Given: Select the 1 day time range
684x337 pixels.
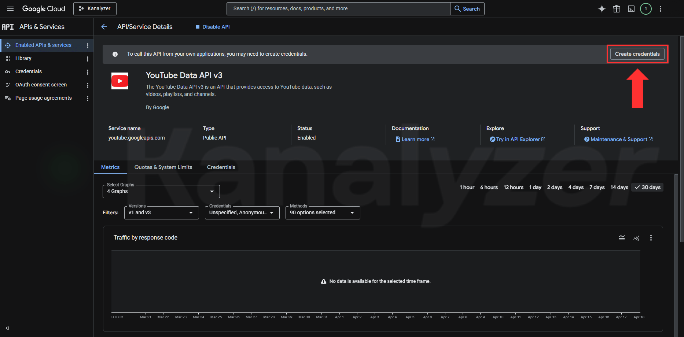Looking at the screenshot, I should 535,187.
